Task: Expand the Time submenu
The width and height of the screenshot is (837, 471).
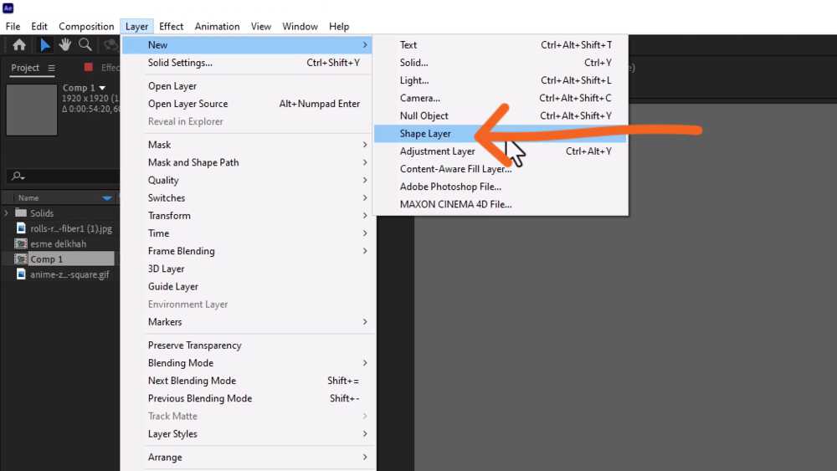Action: [365, 233]
